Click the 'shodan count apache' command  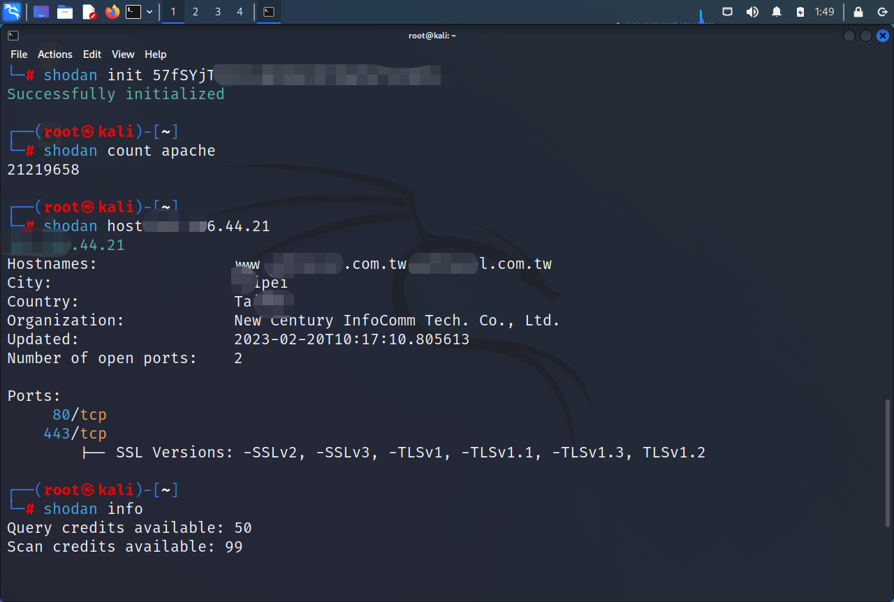129,151
